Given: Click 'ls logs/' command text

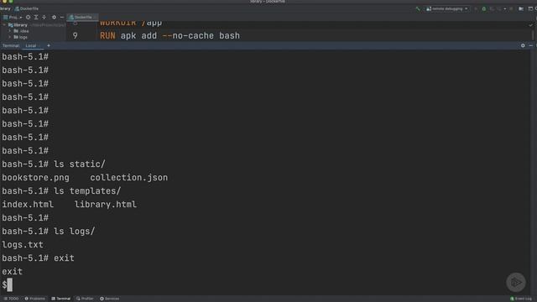Looking at the screenshot, I should click(75, 232).
